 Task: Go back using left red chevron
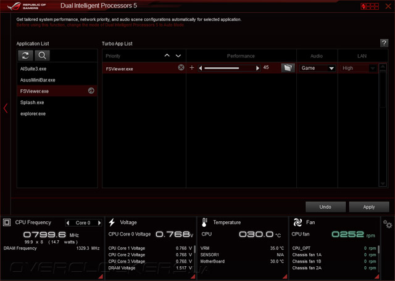pyautogui.click(x=6, y=108)
